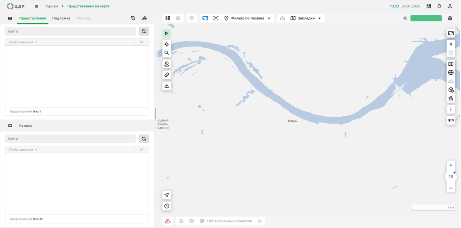Select the place marker pin tool
The width and height of the screenshot is (461, 228).
(x=167, y=64)
